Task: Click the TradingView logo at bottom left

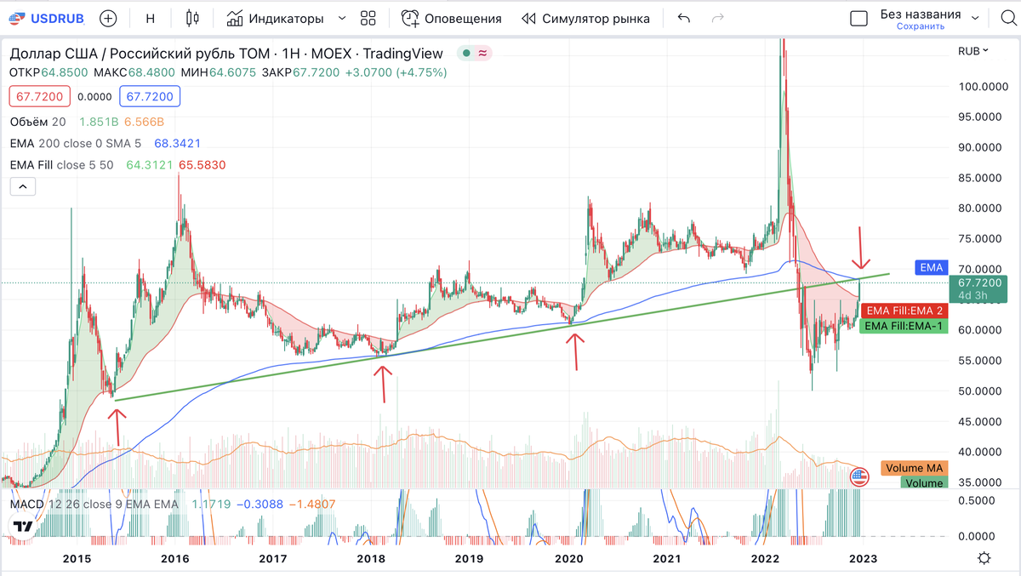Action: pos(22,527)
